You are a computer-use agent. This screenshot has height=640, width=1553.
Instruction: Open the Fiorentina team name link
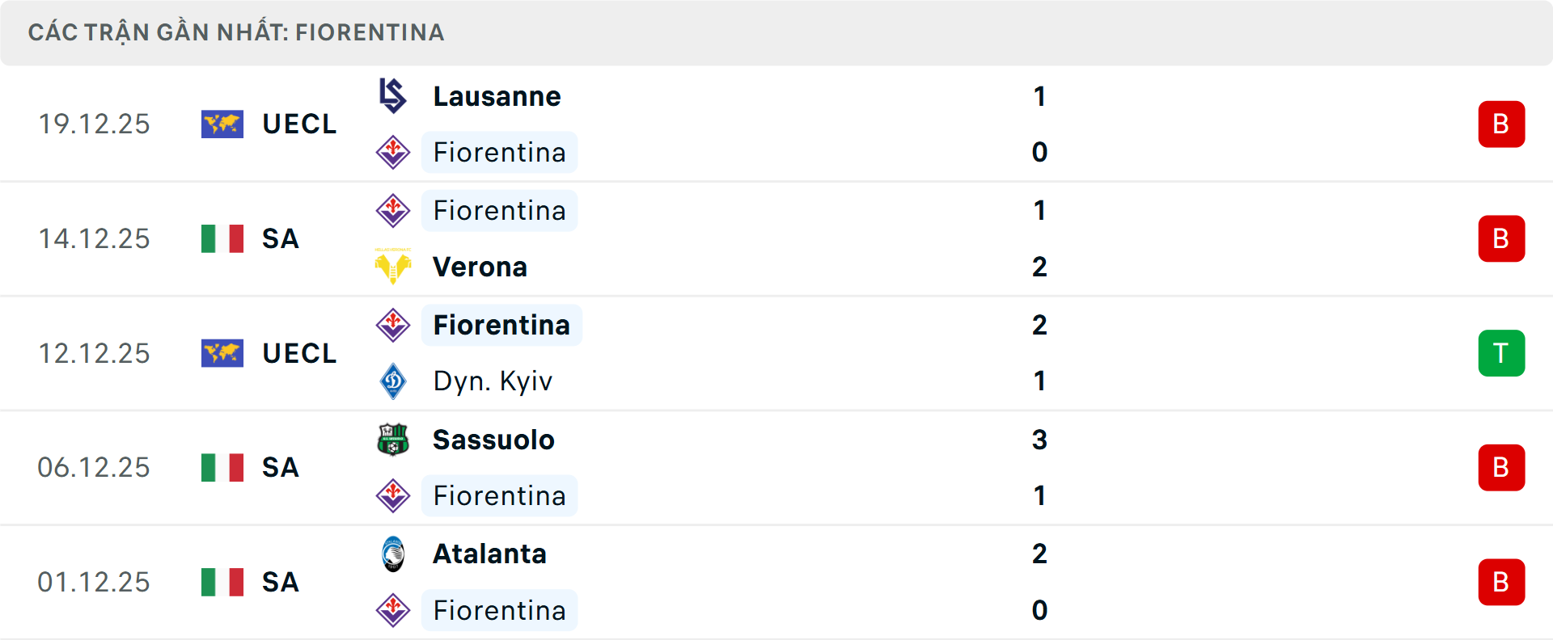(499, 152)
